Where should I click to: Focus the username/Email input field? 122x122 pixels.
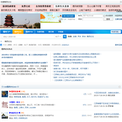[x=93, y=16]
